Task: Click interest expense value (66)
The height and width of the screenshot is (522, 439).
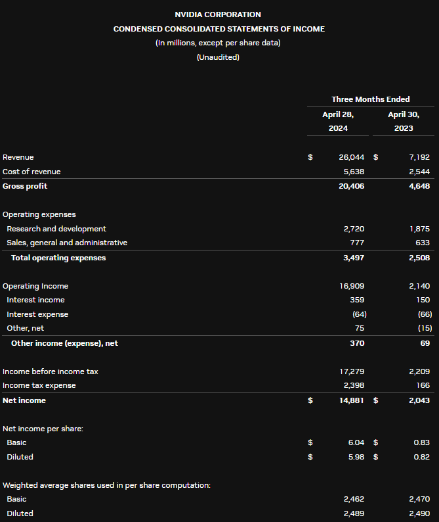Action: (x=425, y=314)
